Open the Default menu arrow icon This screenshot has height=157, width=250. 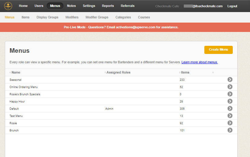tap(230, 108)
